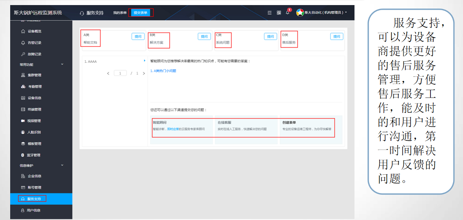This screenshot has width=463, height=220.
Task: Click the 故障记录 wrench icon in sidebar
Action: click(x=23, y=54)
